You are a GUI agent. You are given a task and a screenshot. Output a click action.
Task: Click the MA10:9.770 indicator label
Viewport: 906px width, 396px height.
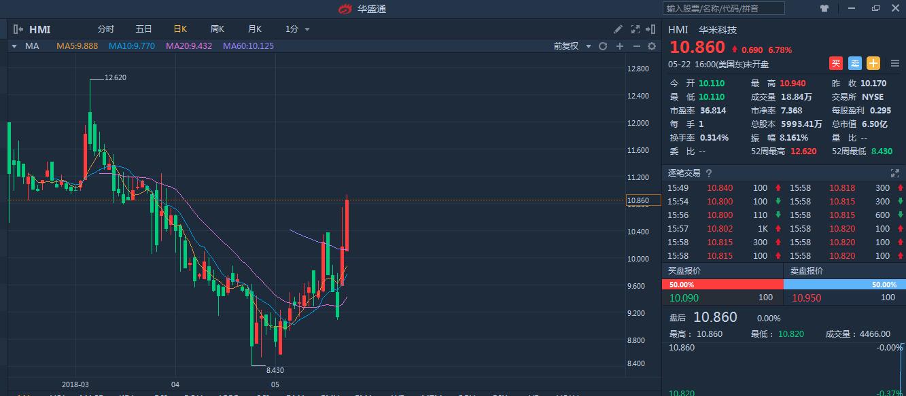[132, 46]
